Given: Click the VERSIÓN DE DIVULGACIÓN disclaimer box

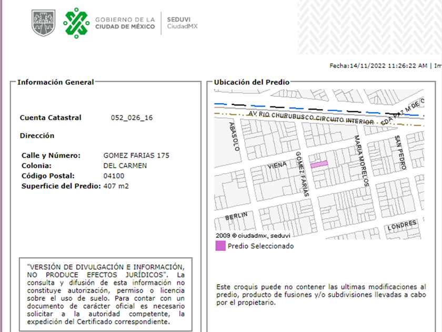Looking at the screenshot, I should (106, 294).
